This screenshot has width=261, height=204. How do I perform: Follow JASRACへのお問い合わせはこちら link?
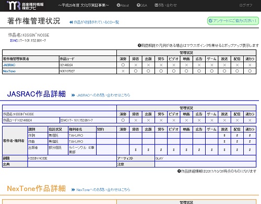click(x=103, y=95)
